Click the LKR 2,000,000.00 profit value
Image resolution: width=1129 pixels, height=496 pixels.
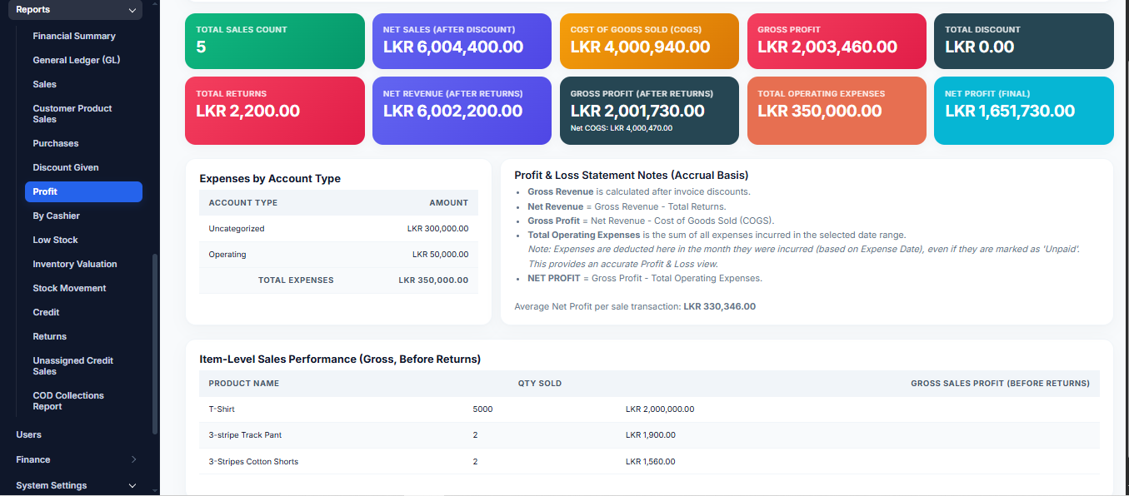660,409
